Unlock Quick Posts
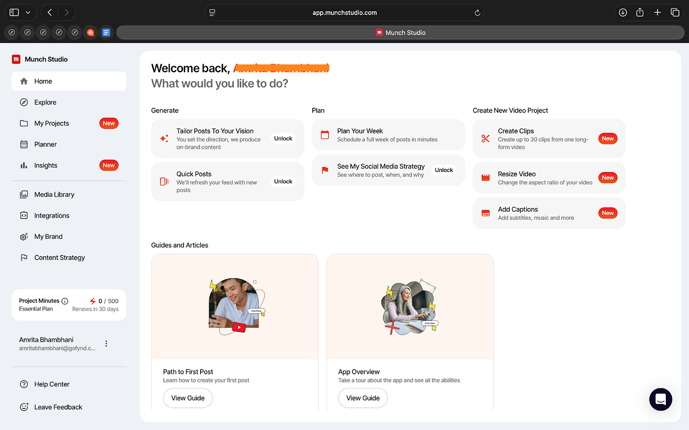The width and height of the screenshot is (689, 430). click(x=283, y=181)
